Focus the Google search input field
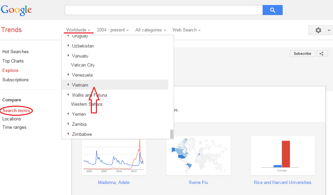 [x=163, y=10]
